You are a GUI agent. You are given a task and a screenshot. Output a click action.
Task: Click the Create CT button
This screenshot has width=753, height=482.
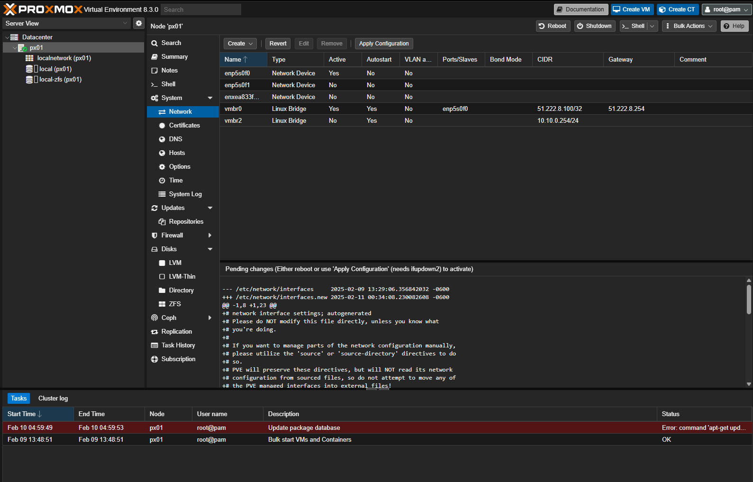[x=678, y=9]
